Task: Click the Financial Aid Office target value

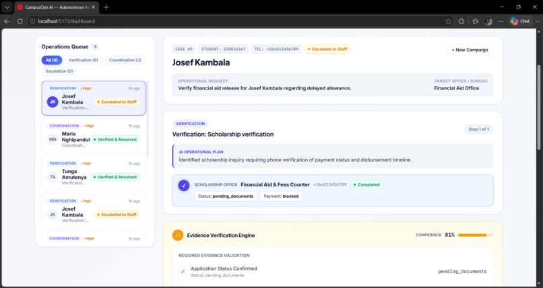Action: tap(456, 88)
